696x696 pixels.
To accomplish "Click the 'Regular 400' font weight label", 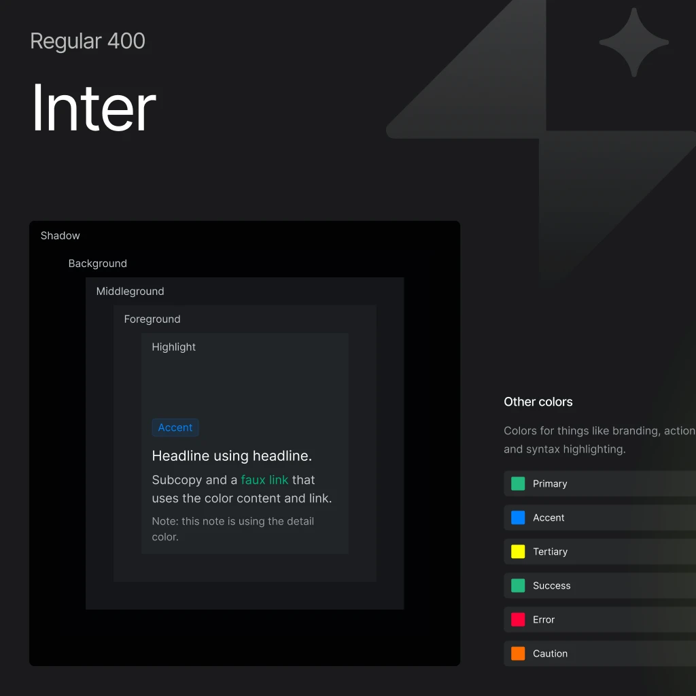I will click(88, 41).
